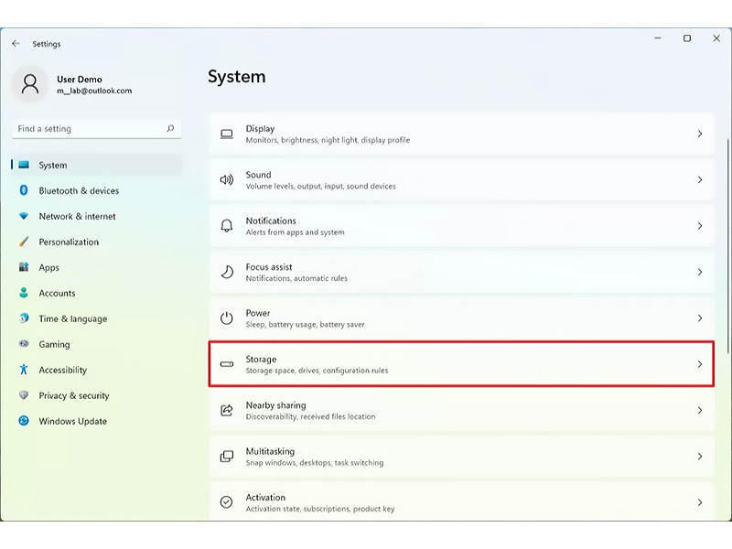Open the Display settings title
This screenshot has height=549, width=732.
coord(260,128)
